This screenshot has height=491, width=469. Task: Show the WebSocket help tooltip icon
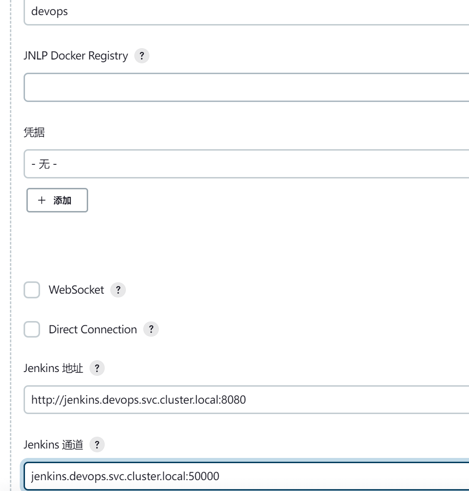(118, 290)
